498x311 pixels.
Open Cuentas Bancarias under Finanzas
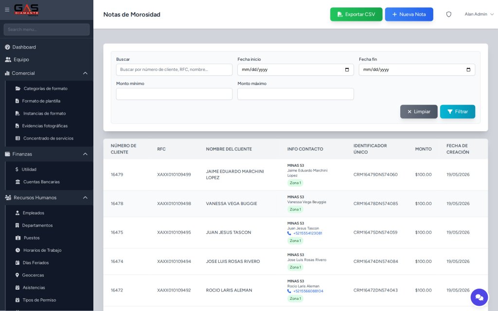click(41, 182)
